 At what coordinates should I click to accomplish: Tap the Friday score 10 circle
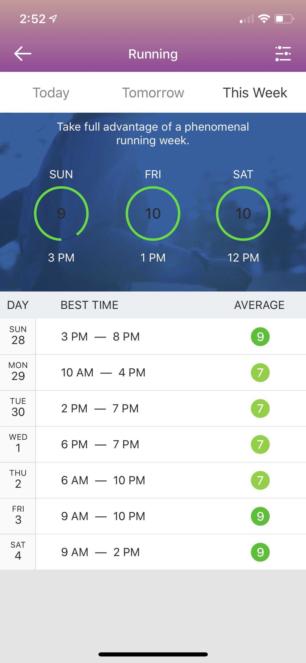153,213
